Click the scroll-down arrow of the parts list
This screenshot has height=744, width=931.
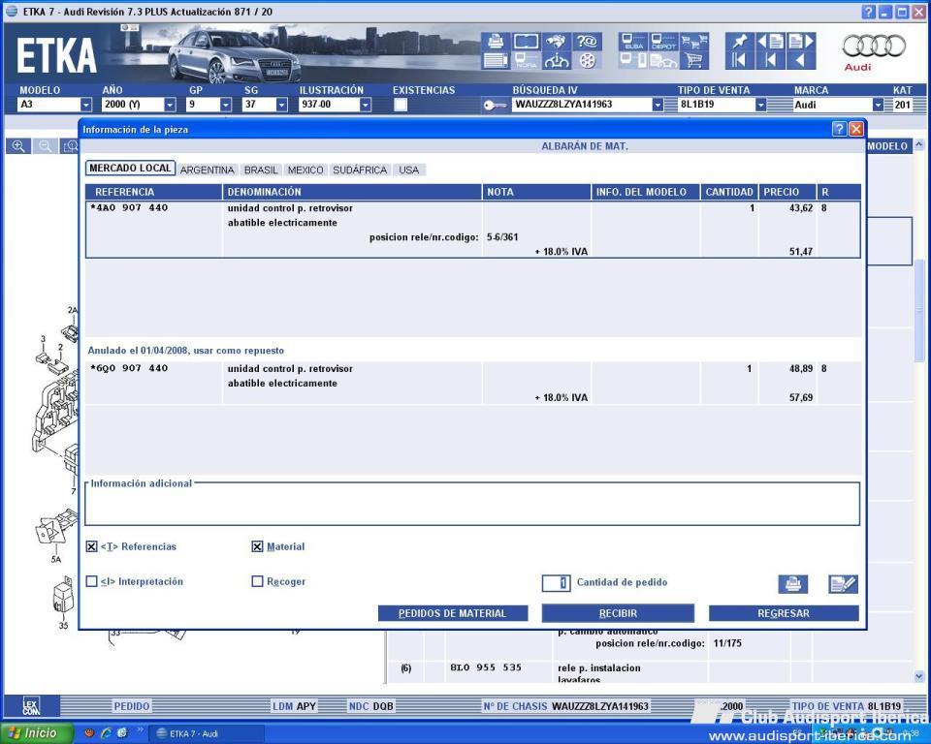pos(919,676)
